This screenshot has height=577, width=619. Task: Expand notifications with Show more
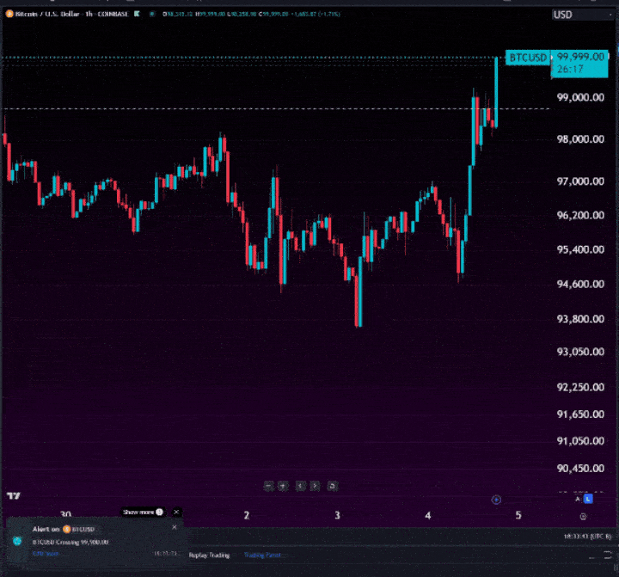[x=142, y=512]
